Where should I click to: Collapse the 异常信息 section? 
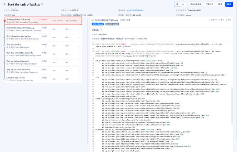pos(101,30)
